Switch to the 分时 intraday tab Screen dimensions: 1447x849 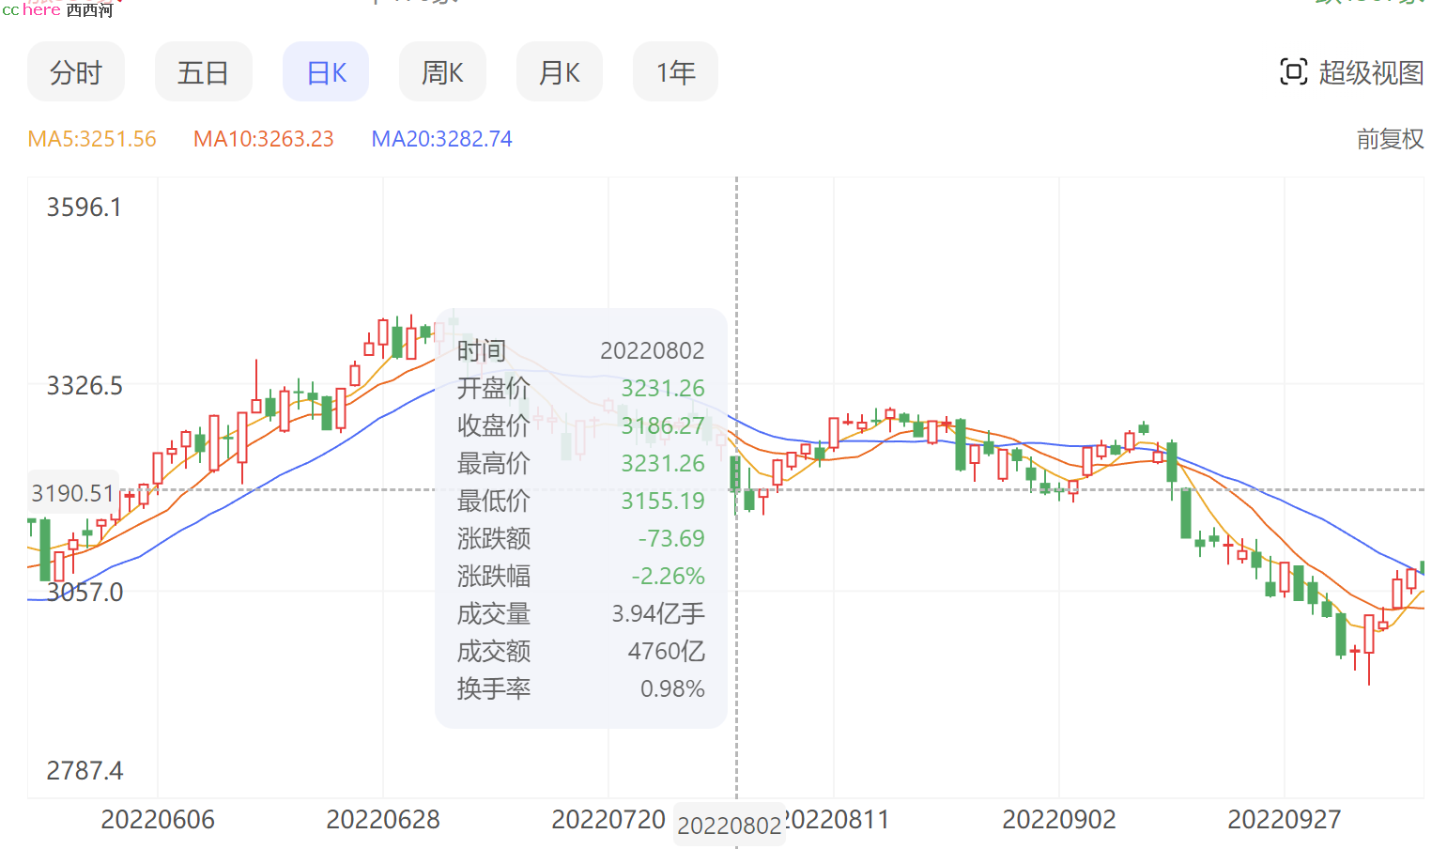tap(75, 72)
